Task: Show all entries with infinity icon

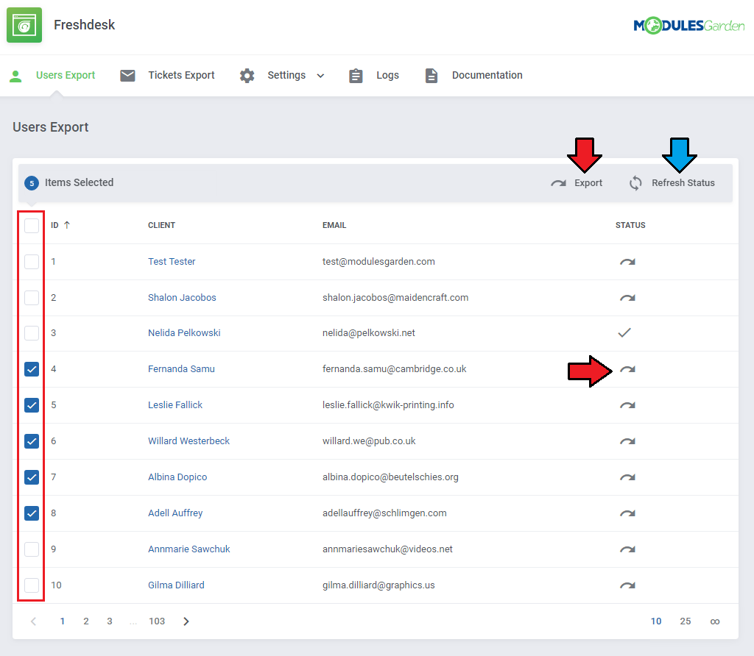Action: 715,622
